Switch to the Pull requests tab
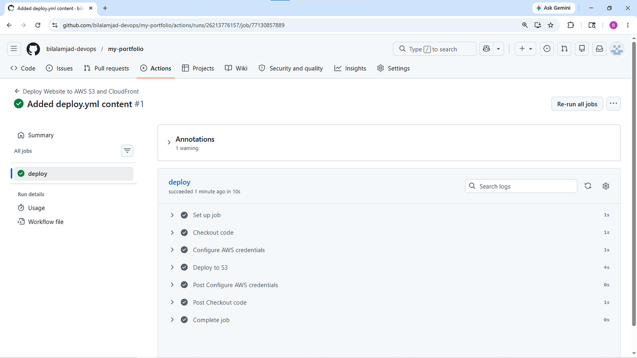The width and height of the screenshot is (637, 358). point(106,68)
